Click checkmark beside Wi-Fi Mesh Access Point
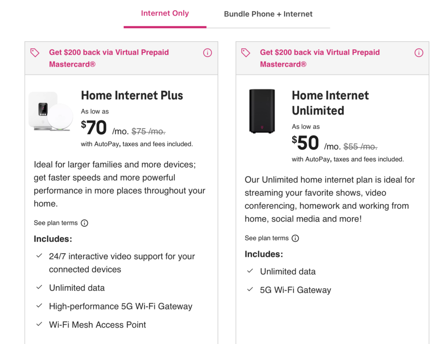This screenshot has width=444, height=344. 39,324
